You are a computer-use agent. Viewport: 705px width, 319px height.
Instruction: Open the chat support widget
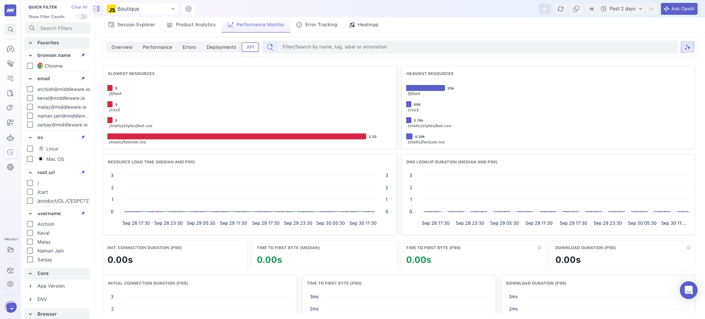(689, 290)
